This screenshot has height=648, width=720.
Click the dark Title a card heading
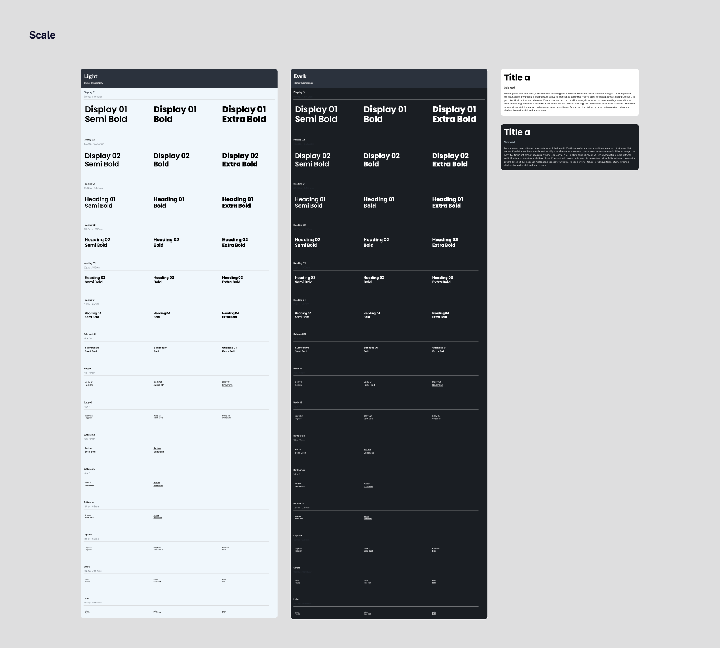coord(517,132)
